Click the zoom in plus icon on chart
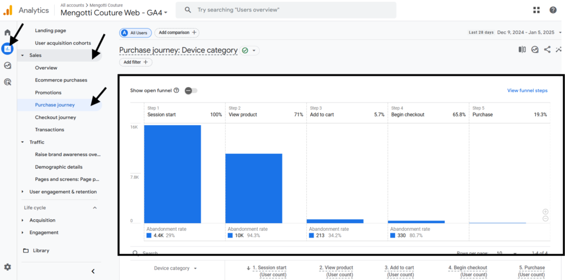The width and height of the screenshot is (565, 280). coord(546,212)
